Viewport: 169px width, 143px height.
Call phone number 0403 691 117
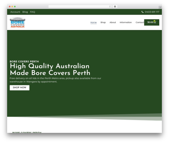point(152,12)
